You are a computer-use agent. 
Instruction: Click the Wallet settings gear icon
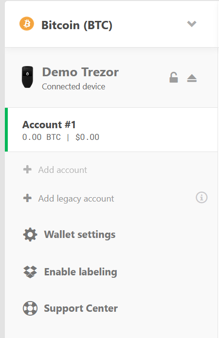pos(30,235)
